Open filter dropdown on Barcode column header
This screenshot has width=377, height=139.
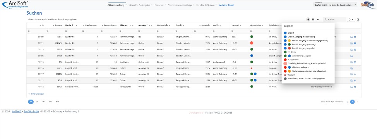click(x=54, y=25)
